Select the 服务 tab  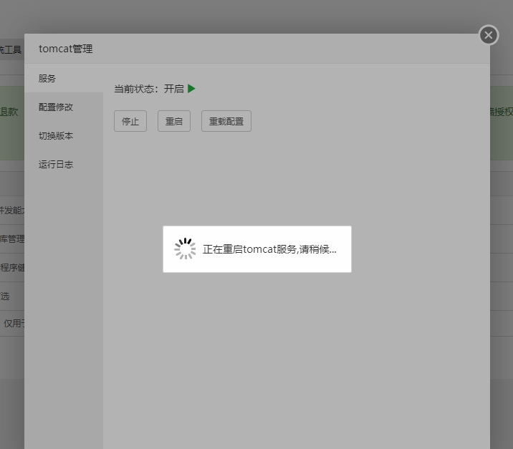64,79
